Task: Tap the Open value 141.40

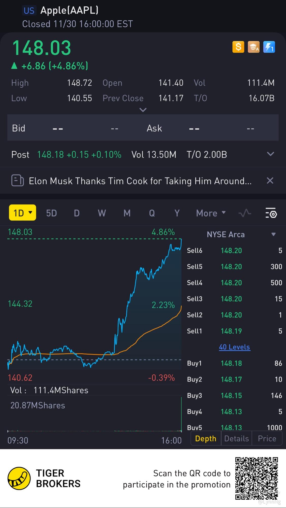Action: click(171, 83)
